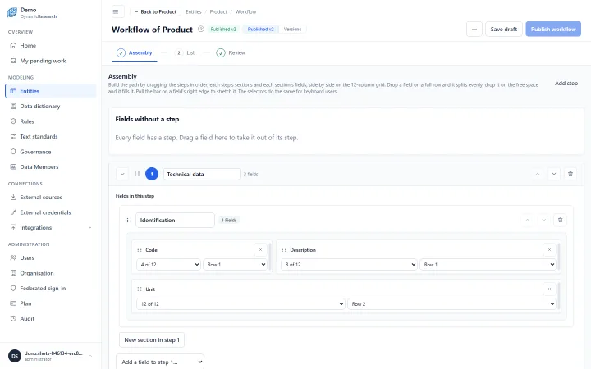Open the Unit width dropdown showing 12 of 12
The height and width of the screenshot is (369, 591).
click(x=241, y=304)
